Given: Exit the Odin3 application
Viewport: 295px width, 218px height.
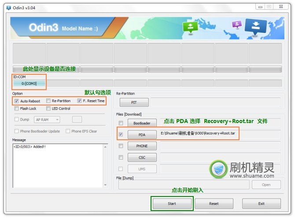Looking at the screenshot, I should pyautogui.click(x=262, y=203).
